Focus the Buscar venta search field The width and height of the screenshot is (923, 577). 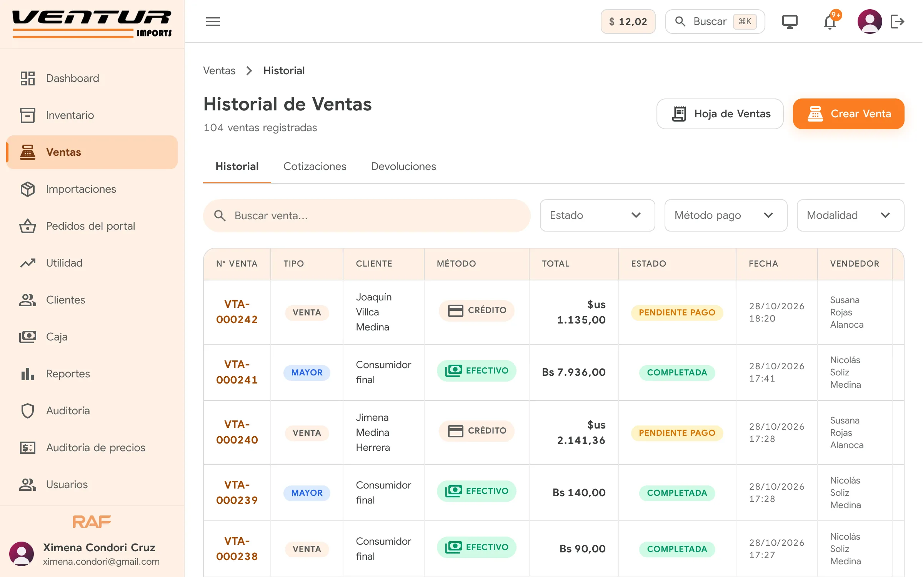(367, 215)
